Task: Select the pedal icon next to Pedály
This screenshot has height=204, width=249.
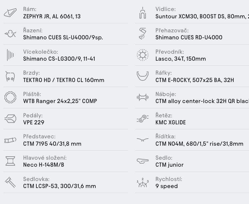Action: [10, 119]
